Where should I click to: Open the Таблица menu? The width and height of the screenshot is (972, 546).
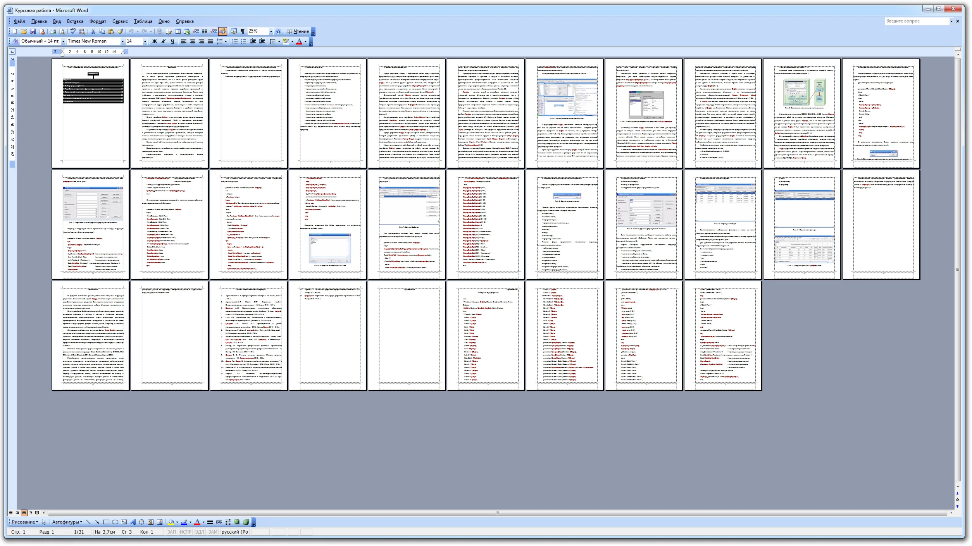[x=143, y=21]
